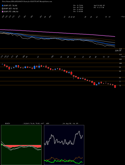Screen dimensions: 125x165
Task: Click the ADX (14 day) values text
Action: [70, 123]
